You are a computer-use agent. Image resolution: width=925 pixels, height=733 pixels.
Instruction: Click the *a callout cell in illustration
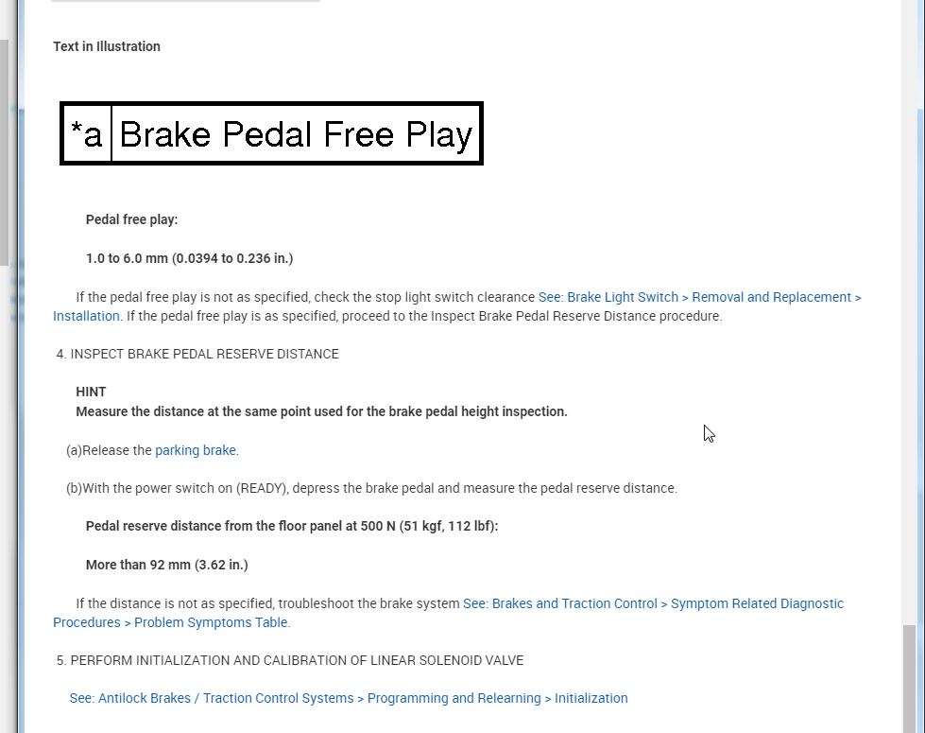click(x=86, y=134)
